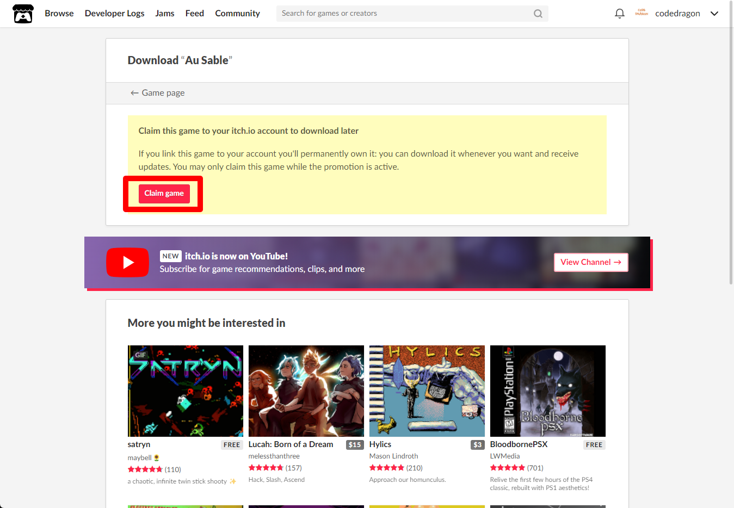Focus the games or creators search field
The width and height of the screenshot is (734, 508).
coord(412,14)
